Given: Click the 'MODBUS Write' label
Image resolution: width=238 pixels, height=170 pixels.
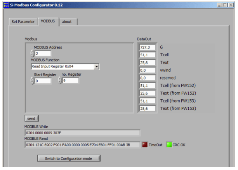Looking at the screenshot, I should [x=36, y=127].
